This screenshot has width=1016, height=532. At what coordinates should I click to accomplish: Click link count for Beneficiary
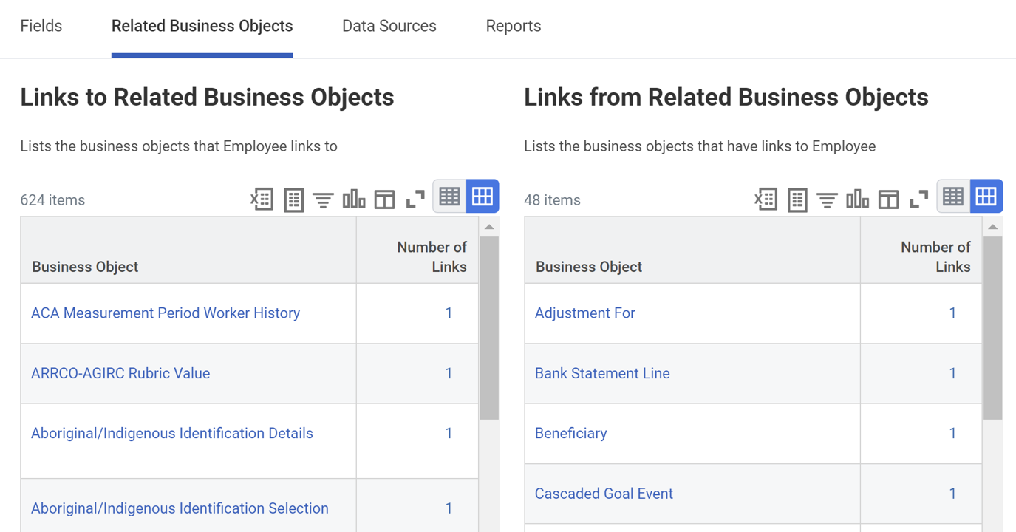[952, 433]
